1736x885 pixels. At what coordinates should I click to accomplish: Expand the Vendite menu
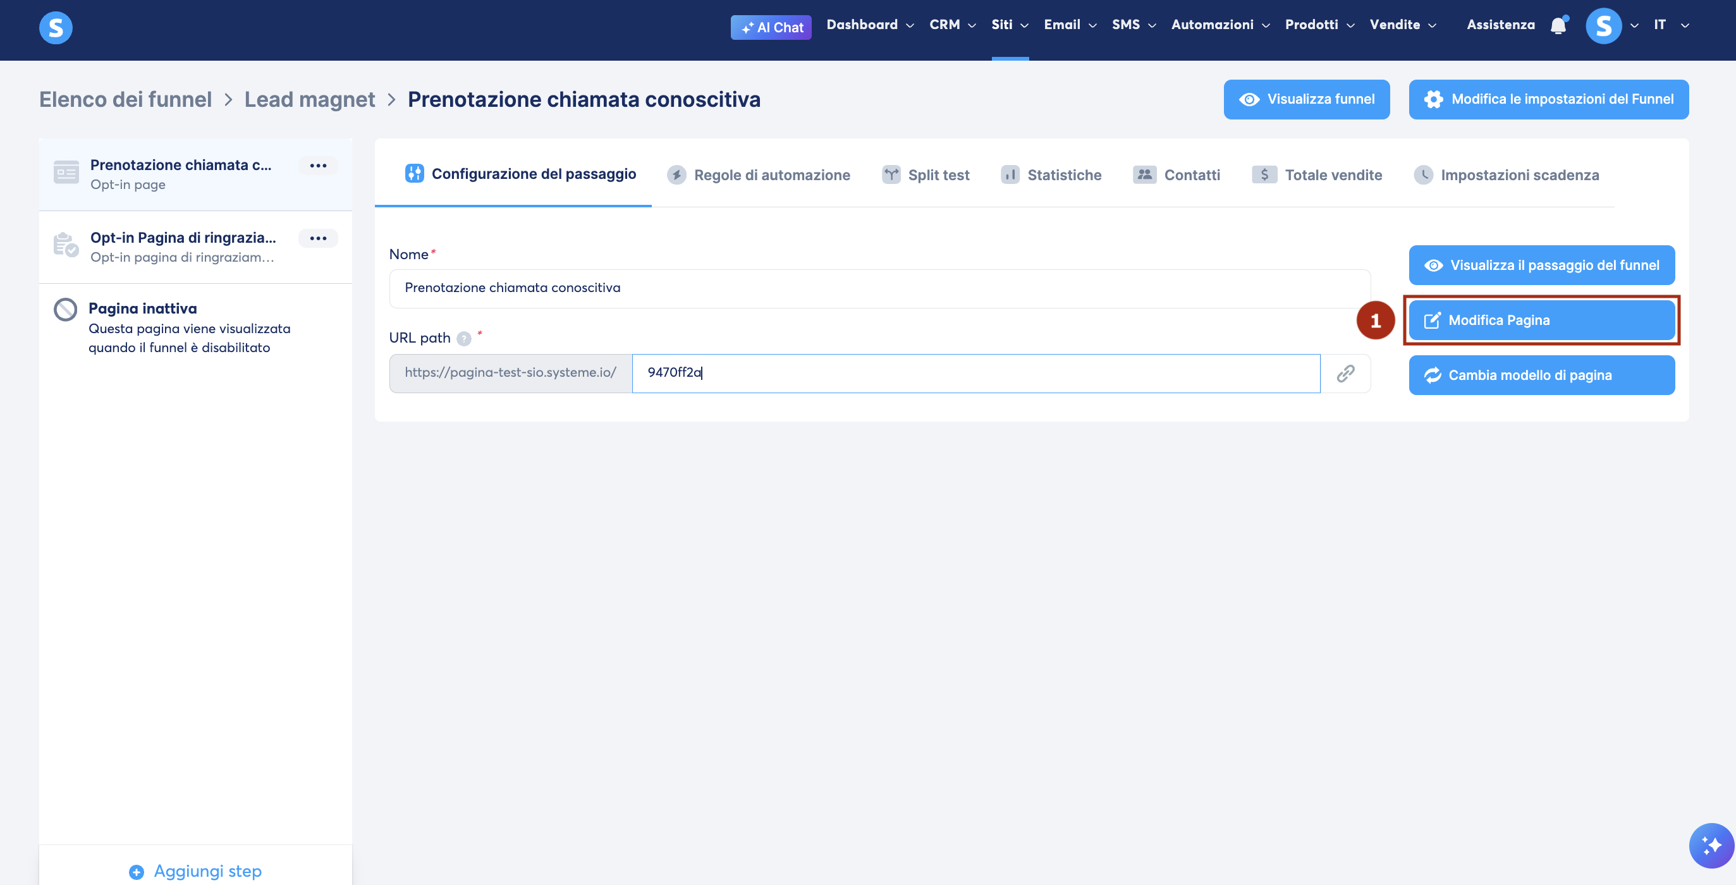click(x=1403, y=25)
